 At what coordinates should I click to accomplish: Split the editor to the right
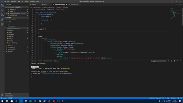pyautogui.click(x=178, y=5)
